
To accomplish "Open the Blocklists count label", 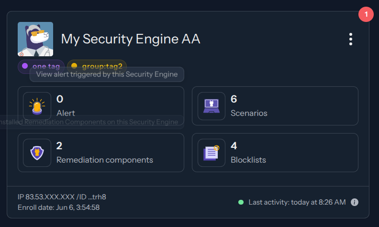I will (248, 160).
